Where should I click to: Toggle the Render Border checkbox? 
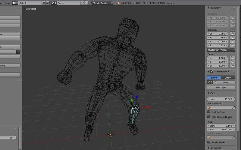point(209,142)
